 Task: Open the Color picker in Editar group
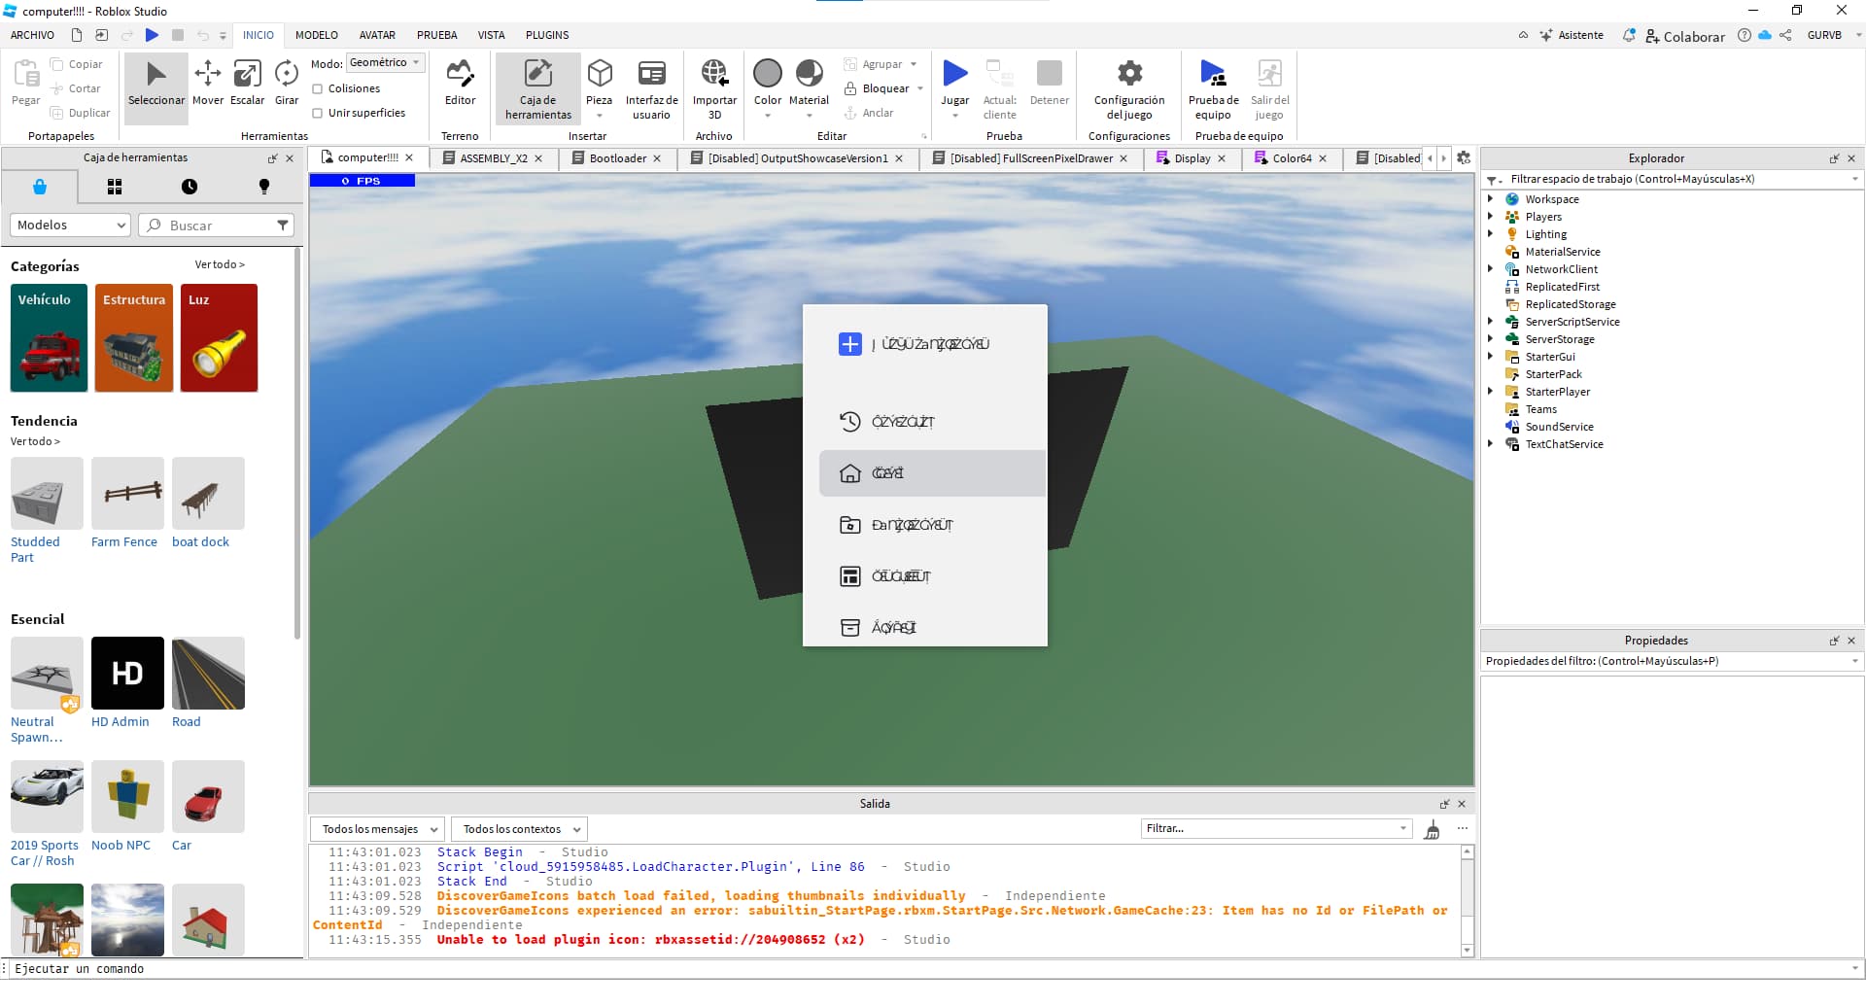(767, 73)
